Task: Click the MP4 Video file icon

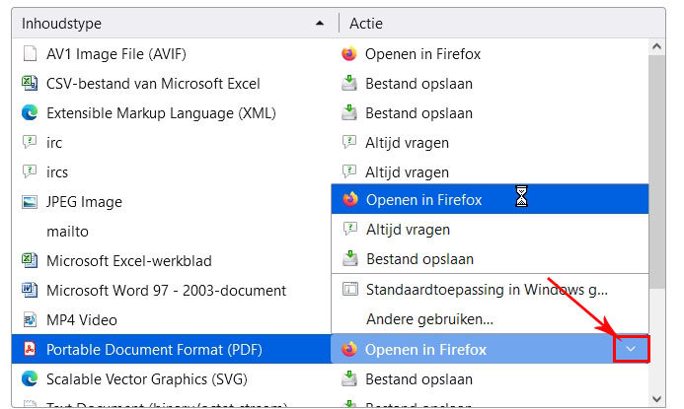Action: click(30, 320)
